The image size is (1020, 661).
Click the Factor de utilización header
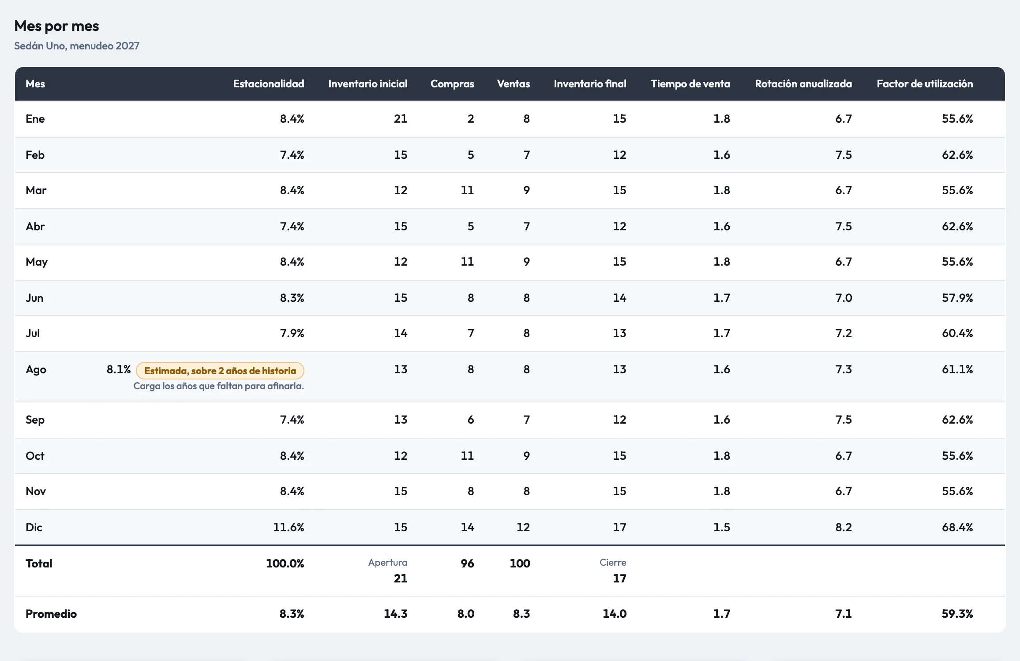pyautogui.click(x=925, y=84)
